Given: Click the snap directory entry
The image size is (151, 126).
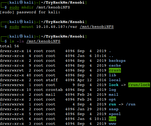Looking at the screenshot, I should click(114, 109).
